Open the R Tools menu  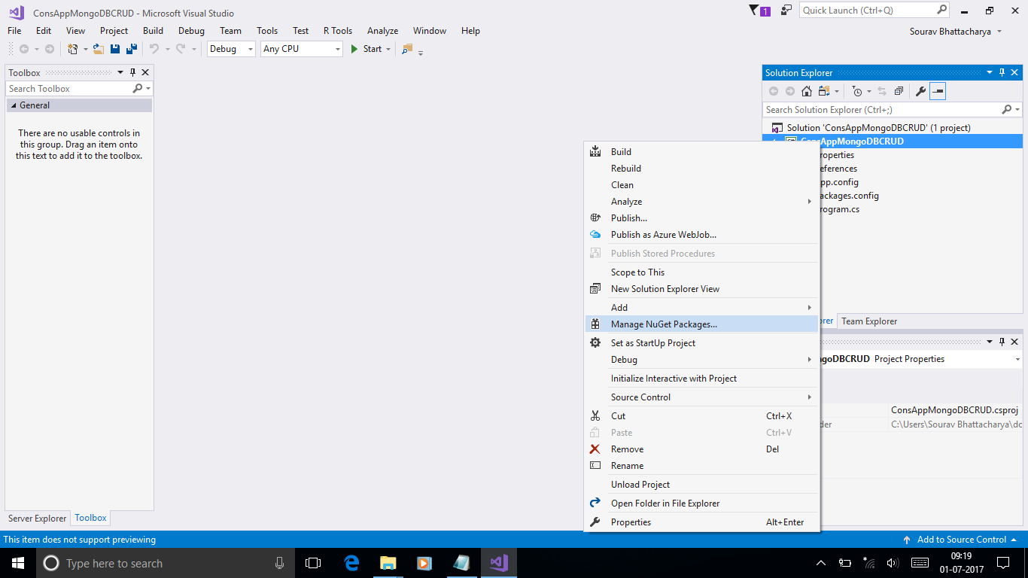point(338,31)
